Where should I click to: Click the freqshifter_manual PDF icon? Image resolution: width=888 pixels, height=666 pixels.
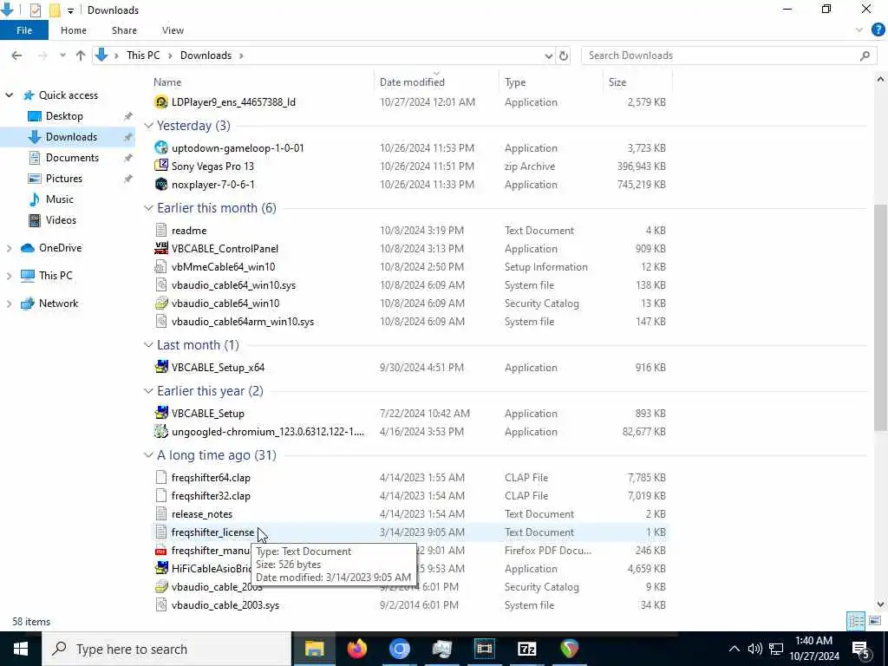click(x=161, y=551)
